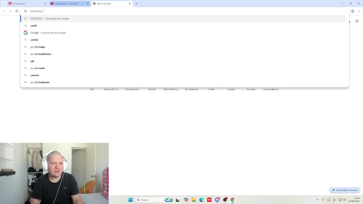Image resolution: width=363 pixels, height=204 pixels.
Task: Go forward to next page
Action: click(10, 11)
